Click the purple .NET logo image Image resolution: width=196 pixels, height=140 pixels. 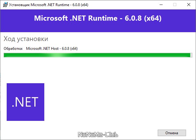[x=25, y=102]
